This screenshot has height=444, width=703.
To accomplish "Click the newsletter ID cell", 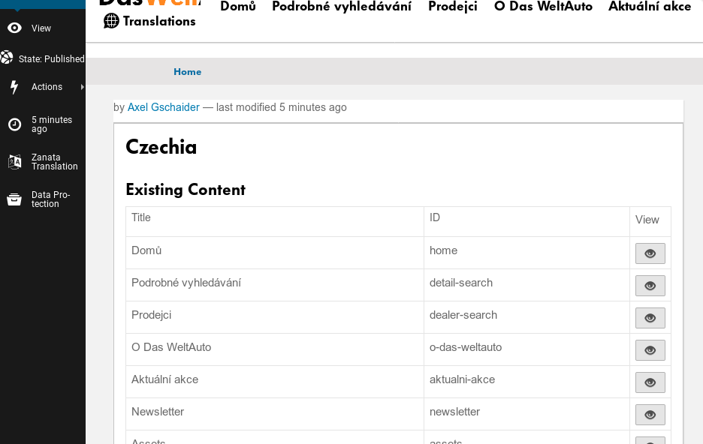I will [x=526, y=414].
